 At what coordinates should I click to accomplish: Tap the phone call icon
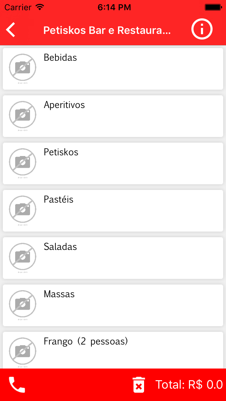(x=17, y=385)
